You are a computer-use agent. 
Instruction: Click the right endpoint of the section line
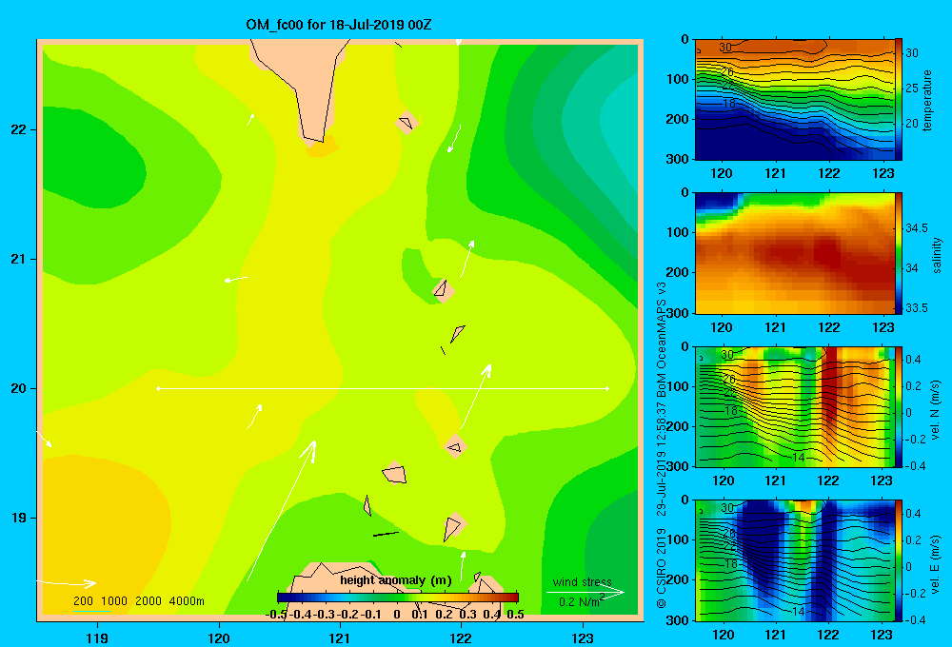607,388
